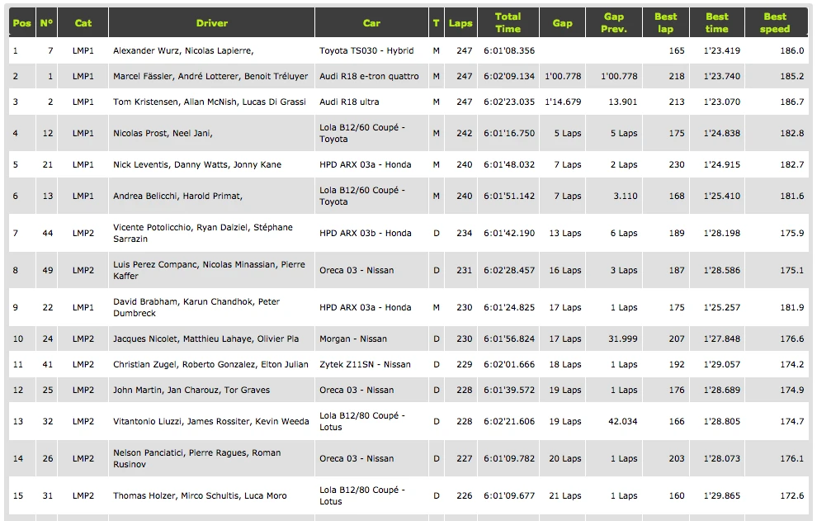The width and height of the screenshot is (817, 521).
Task: Select total time 6:01'08.356
Action: (509, 50)
